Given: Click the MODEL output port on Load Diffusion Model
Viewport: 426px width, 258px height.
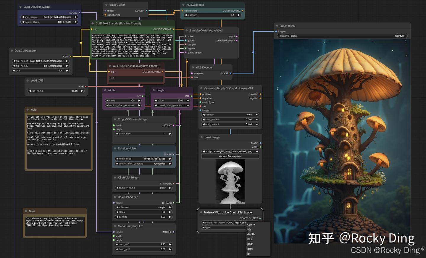Looking at the screenshot, I should [x=79, y=13].
